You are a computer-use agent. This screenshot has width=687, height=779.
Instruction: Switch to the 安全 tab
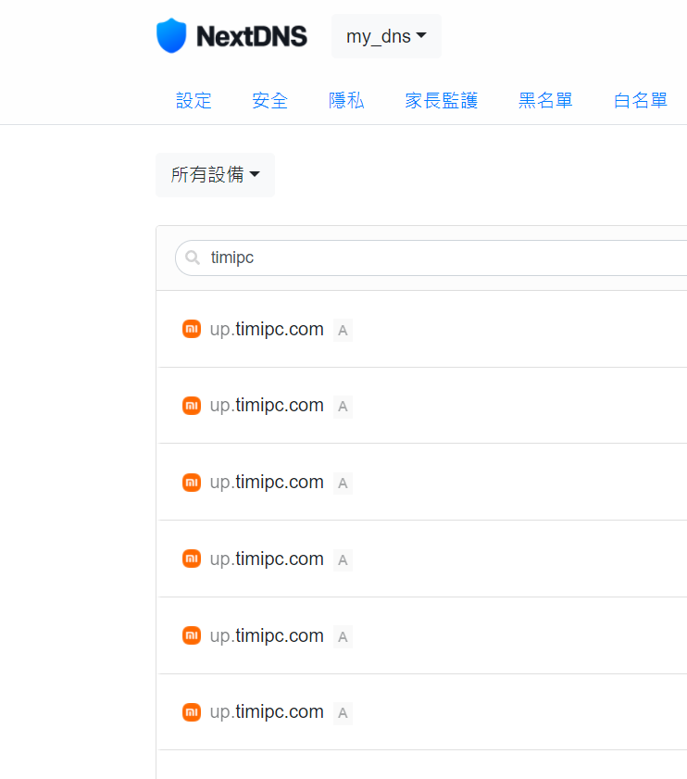269,100
